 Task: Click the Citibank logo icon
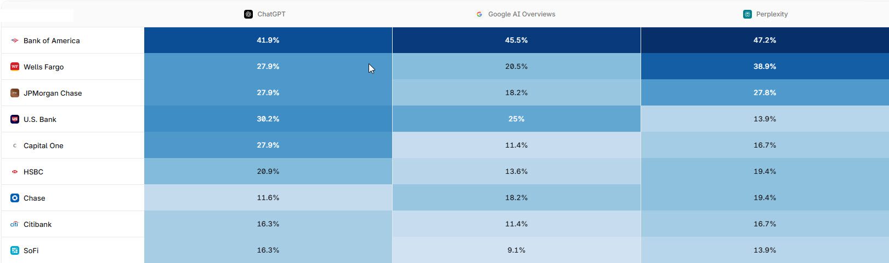tap(15, 224)
